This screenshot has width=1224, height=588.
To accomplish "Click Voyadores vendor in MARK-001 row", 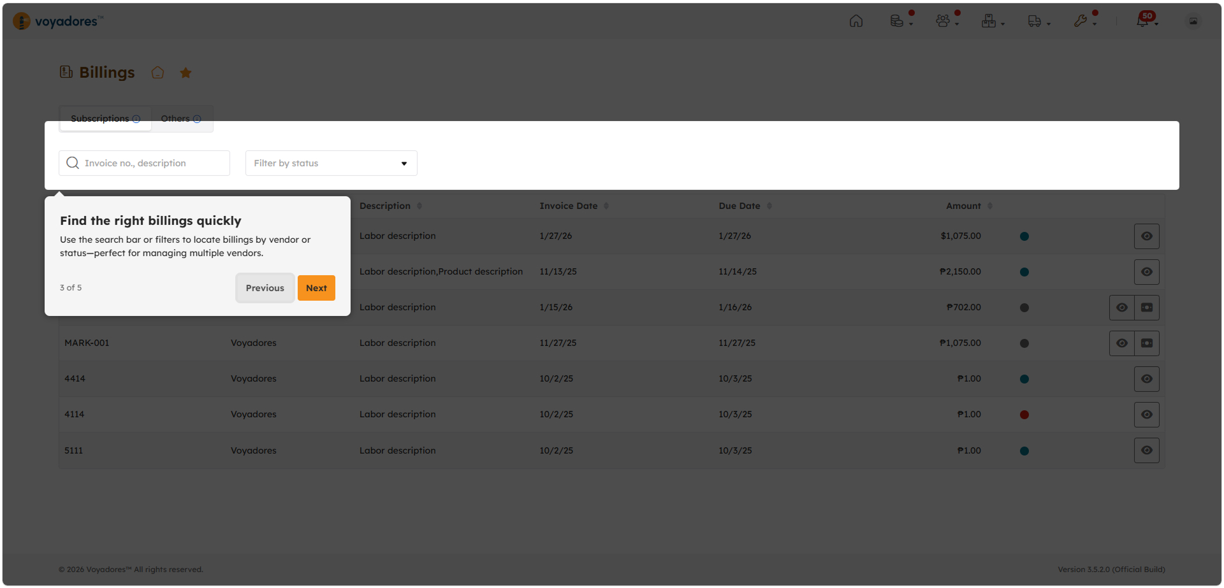I will [x=254, y=343].
